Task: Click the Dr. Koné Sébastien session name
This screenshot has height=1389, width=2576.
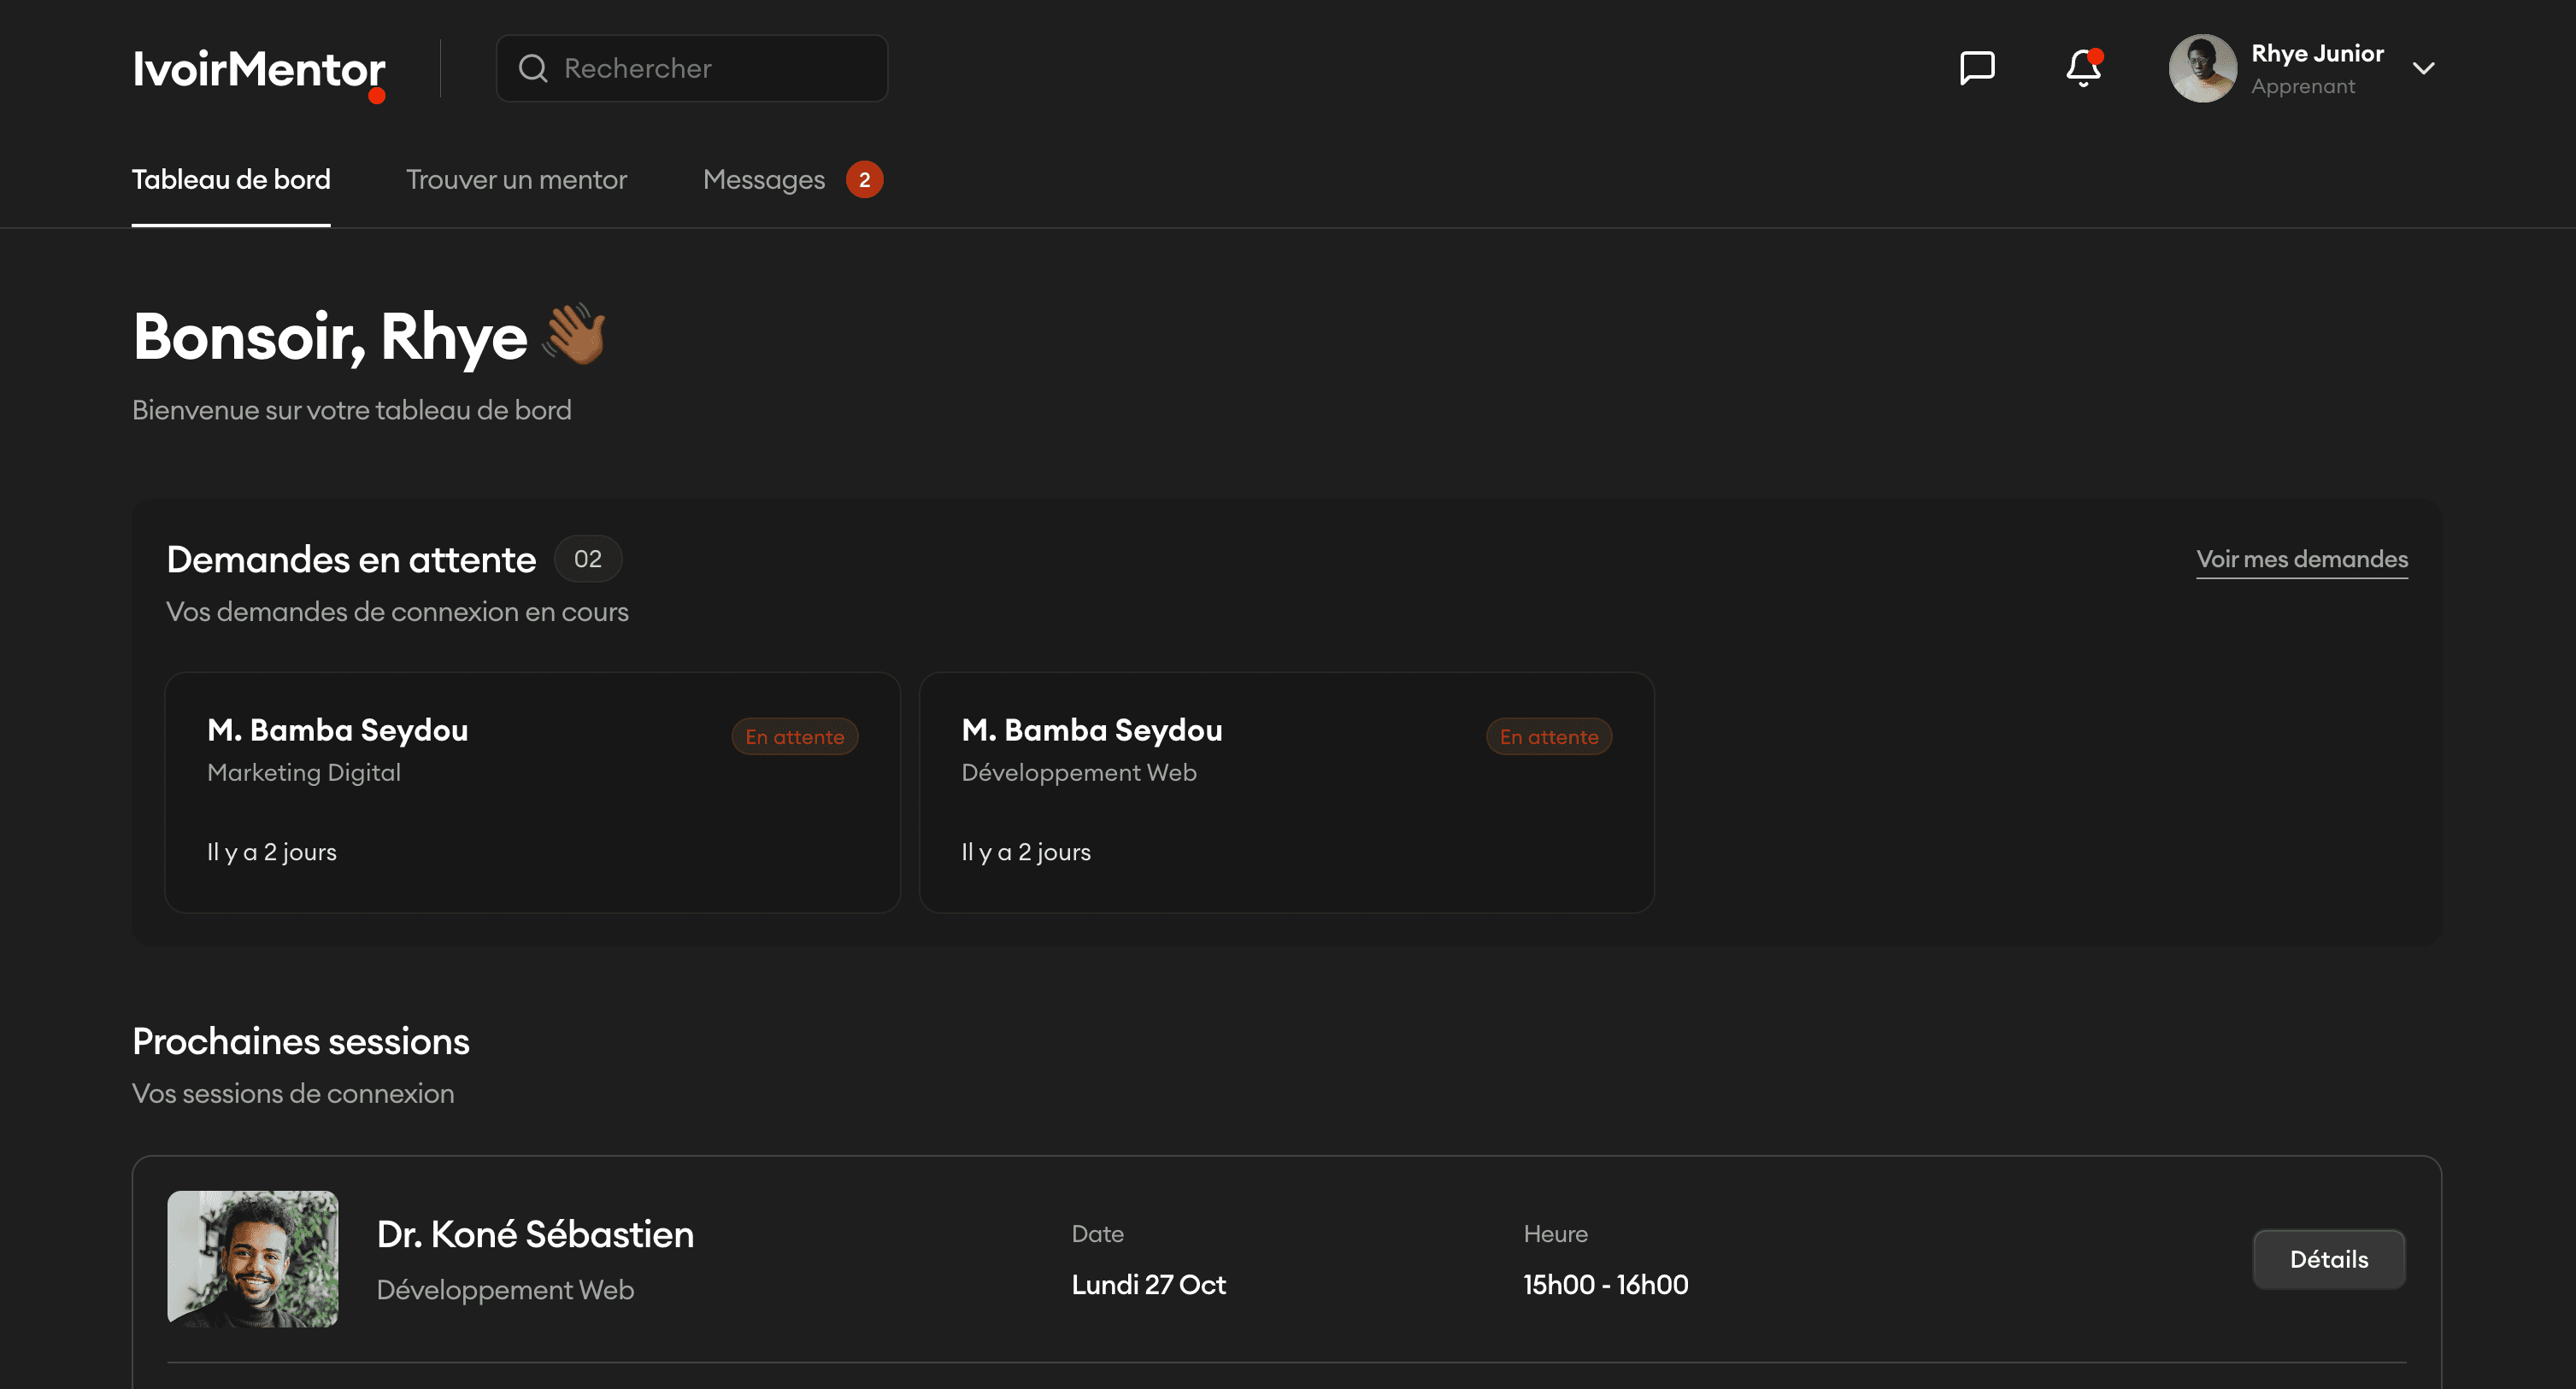Action: (535, 1234)
